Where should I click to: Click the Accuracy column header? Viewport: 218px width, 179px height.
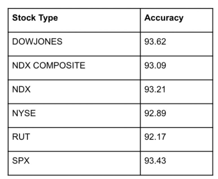(x=164, y=18)
